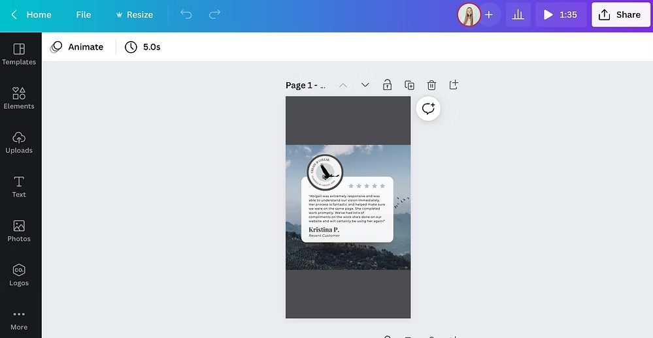653x338 pixels.
Task: Move page up with chevron
Action: pyautogui.click(x=343, y=85)
